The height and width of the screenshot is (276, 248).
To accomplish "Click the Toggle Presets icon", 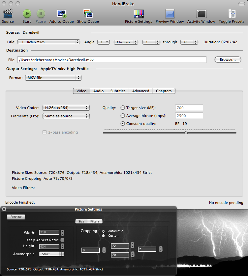I will coord(232,14).
